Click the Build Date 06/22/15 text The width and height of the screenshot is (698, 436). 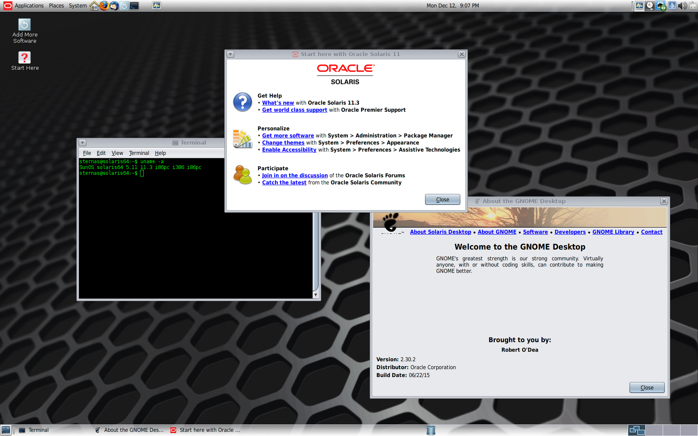[403, 375]
